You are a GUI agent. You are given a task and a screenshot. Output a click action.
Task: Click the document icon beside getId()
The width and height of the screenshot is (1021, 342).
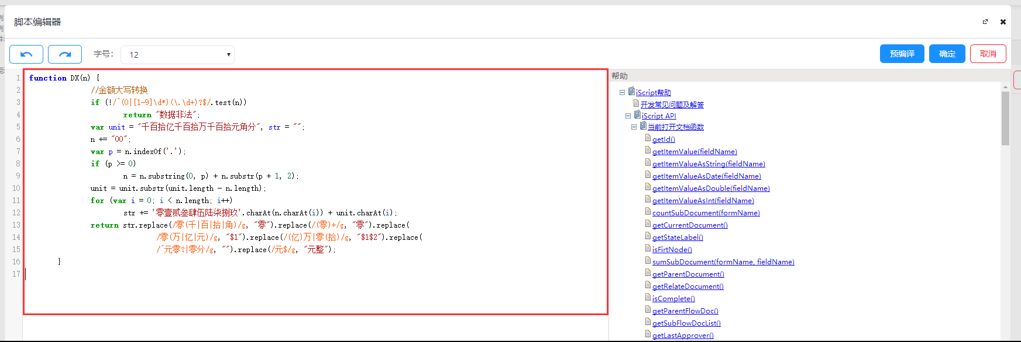pos(648,138)
